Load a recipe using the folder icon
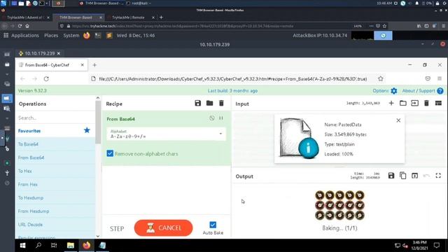Screen dimensions: 448x252 [209, 103]
